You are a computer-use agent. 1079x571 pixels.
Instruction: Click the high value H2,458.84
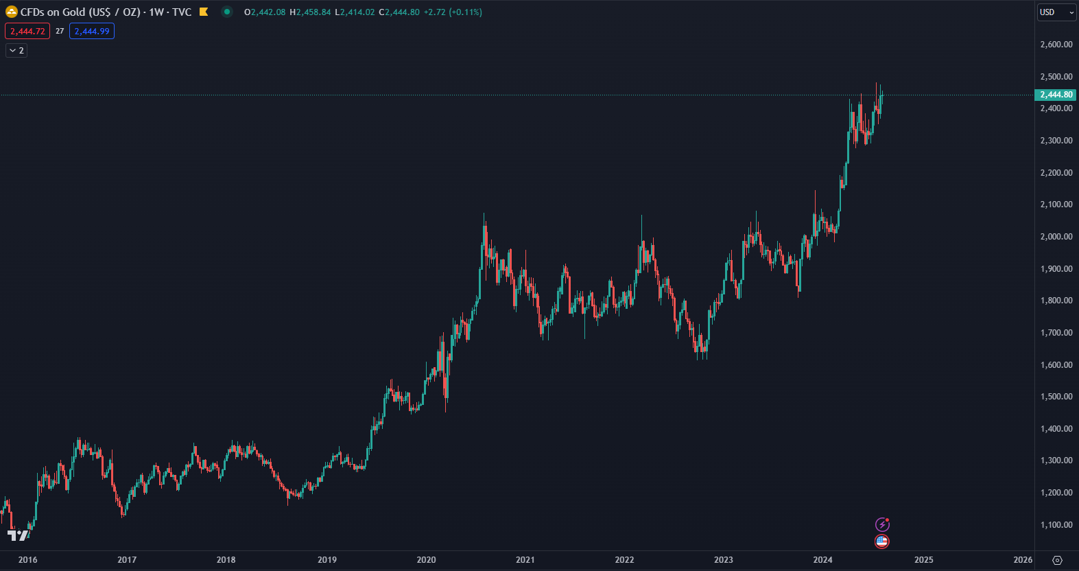point(310,12)
